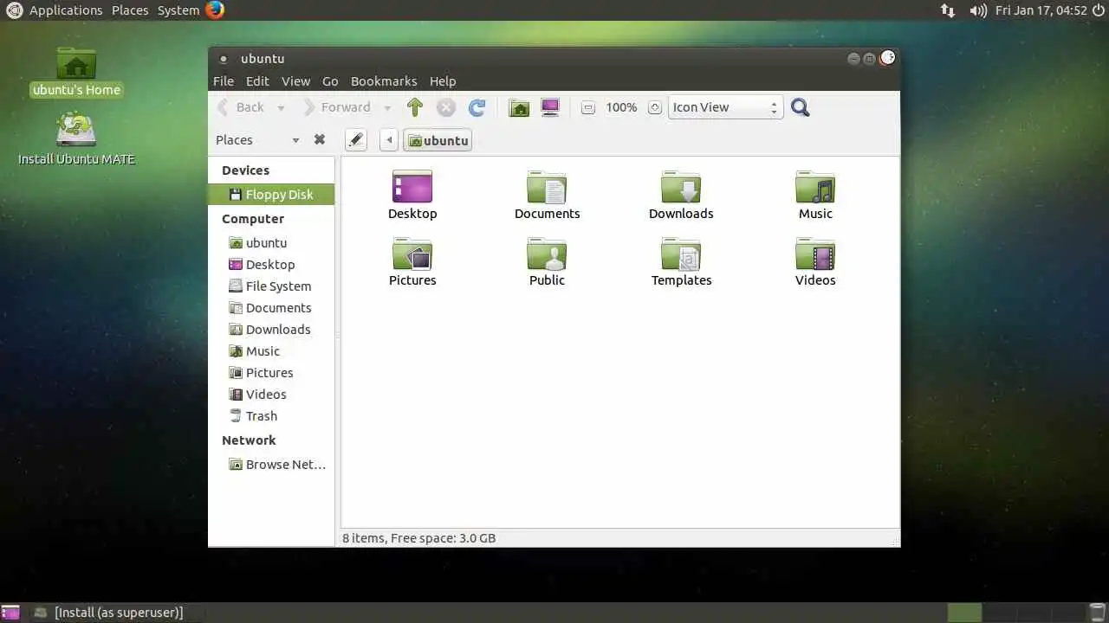
Task: Click the path bar left scroll arrow
Action: pos(389,140)
